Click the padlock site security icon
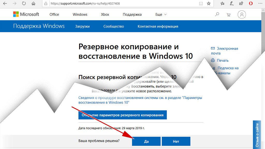This screenshot has width=265, height=149. [x=46, y=4]
